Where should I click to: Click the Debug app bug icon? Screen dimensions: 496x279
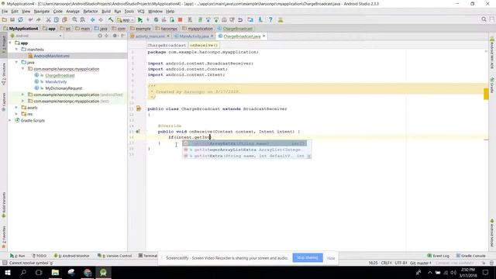click(x=156, y=19)
